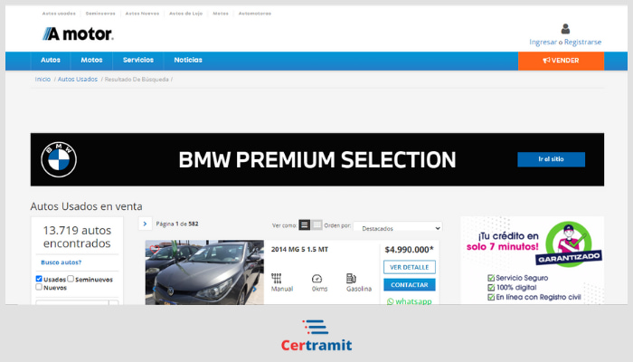Viewport: 633px width, 362px height.
Task: Open the Busco autos? link
Action: click(x=61, y=262)
